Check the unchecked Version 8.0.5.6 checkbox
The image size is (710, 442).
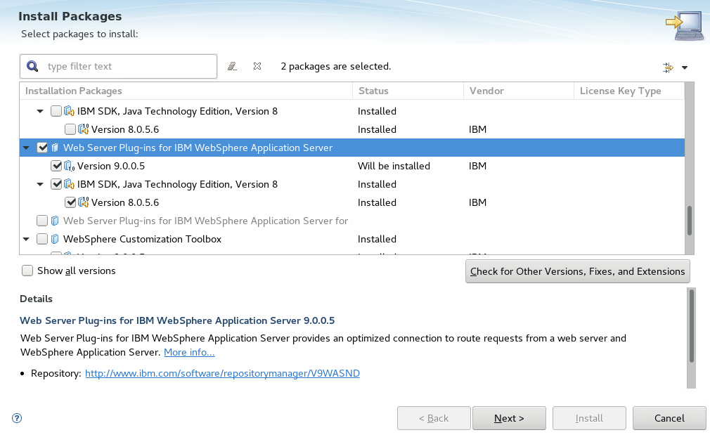tap(70, 129)
